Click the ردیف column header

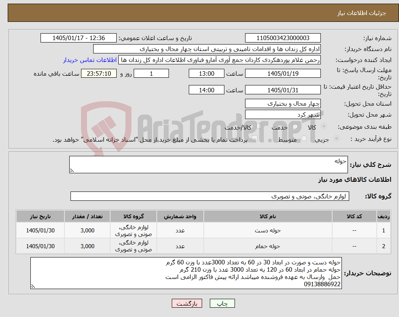coord(384,216)
